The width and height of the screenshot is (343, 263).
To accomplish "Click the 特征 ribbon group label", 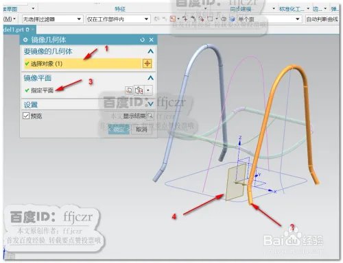I will 120,9.
